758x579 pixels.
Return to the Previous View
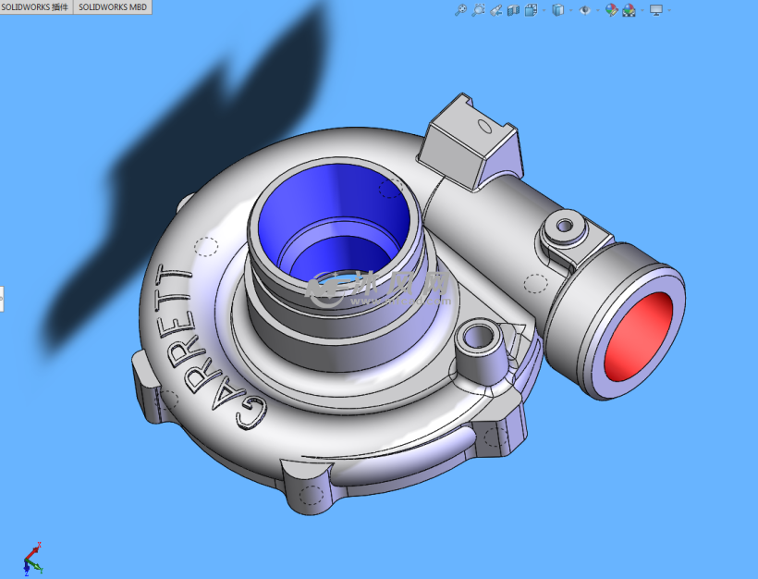click(496, 10)
